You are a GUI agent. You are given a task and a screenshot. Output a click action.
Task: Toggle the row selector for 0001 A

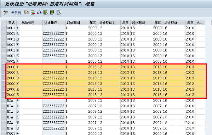click(4, 33)
